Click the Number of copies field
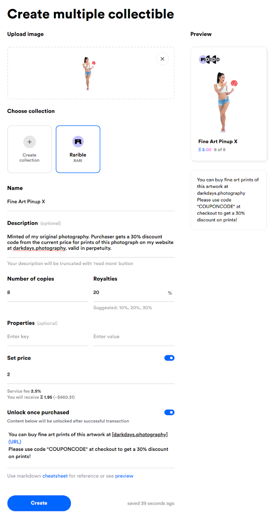Image resolution: width=272 pixels, height=517 pixels. click(x=48, y=293)
